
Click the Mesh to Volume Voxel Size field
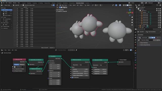tap(80, 71)
